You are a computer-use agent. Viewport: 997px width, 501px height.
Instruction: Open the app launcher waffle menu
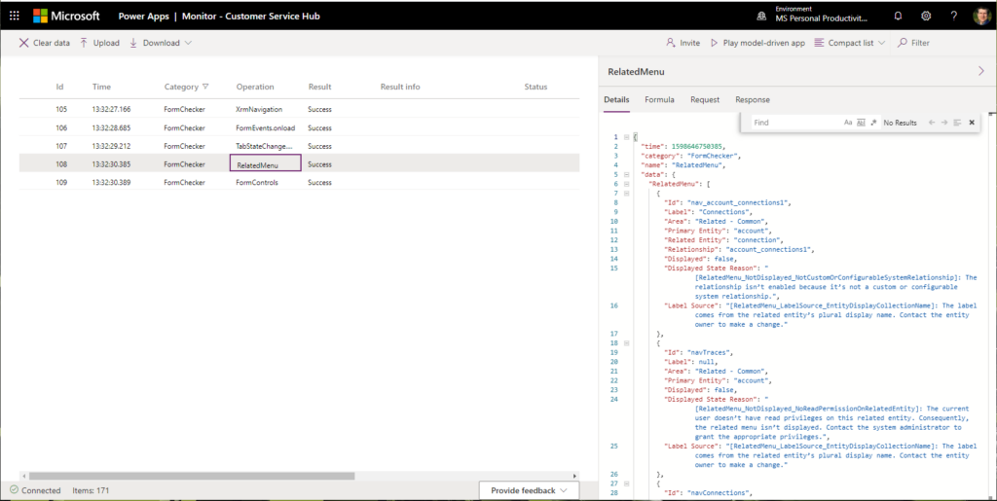[x=14, y=16]
